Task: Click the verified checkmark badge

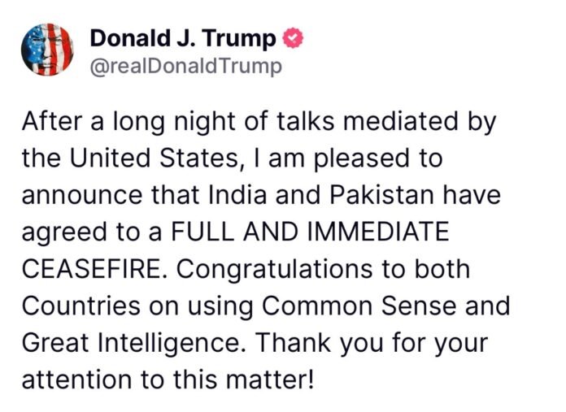Action: [x=292, y=38]
